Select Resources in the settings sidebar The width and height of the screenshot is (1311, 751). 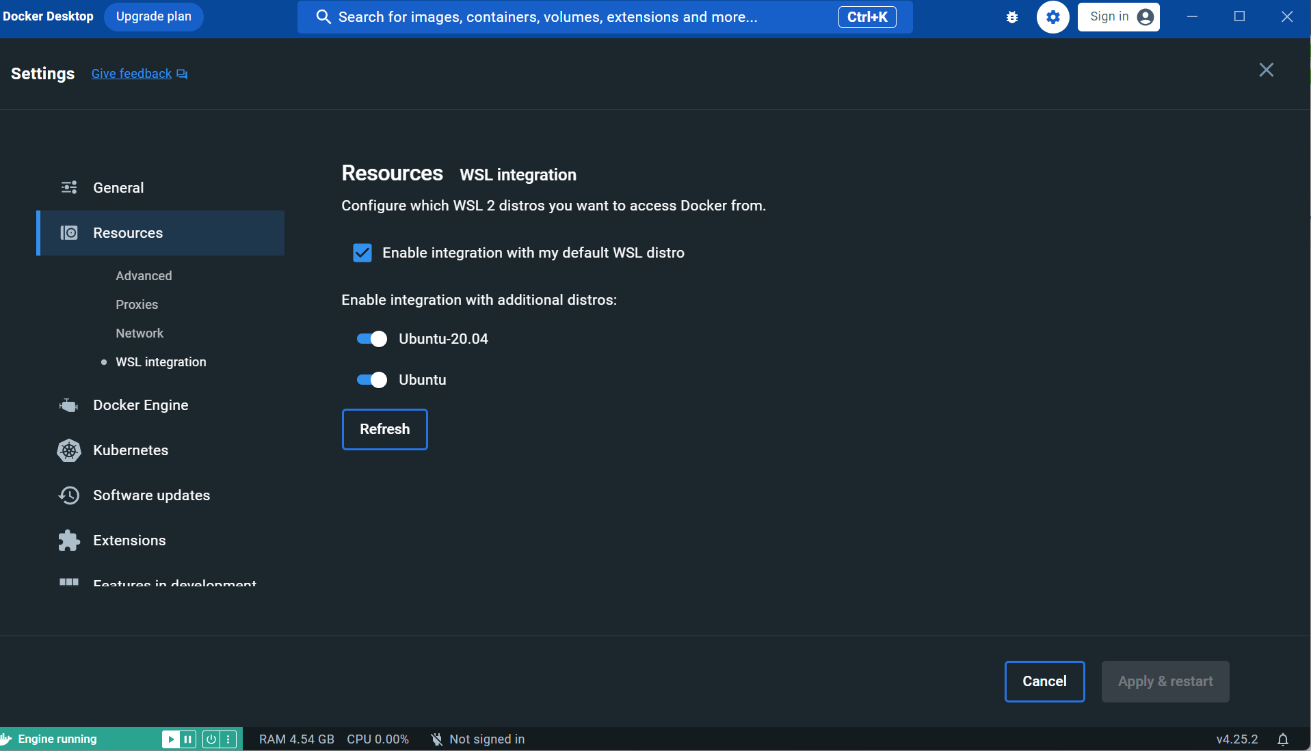(x=161, y=233)
